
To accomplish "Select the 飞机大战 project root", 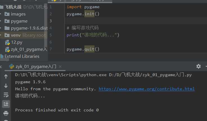I will [x=13, y=7].
